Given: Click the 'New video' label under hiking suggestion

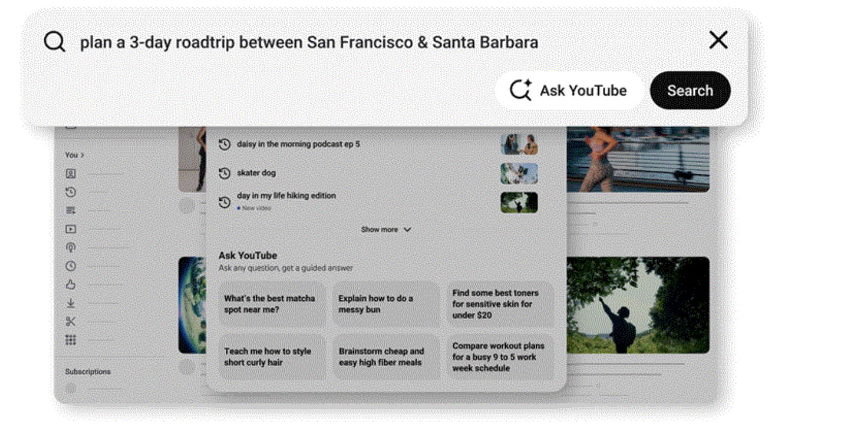Looking at the screenshot, I should pos(256,208).
